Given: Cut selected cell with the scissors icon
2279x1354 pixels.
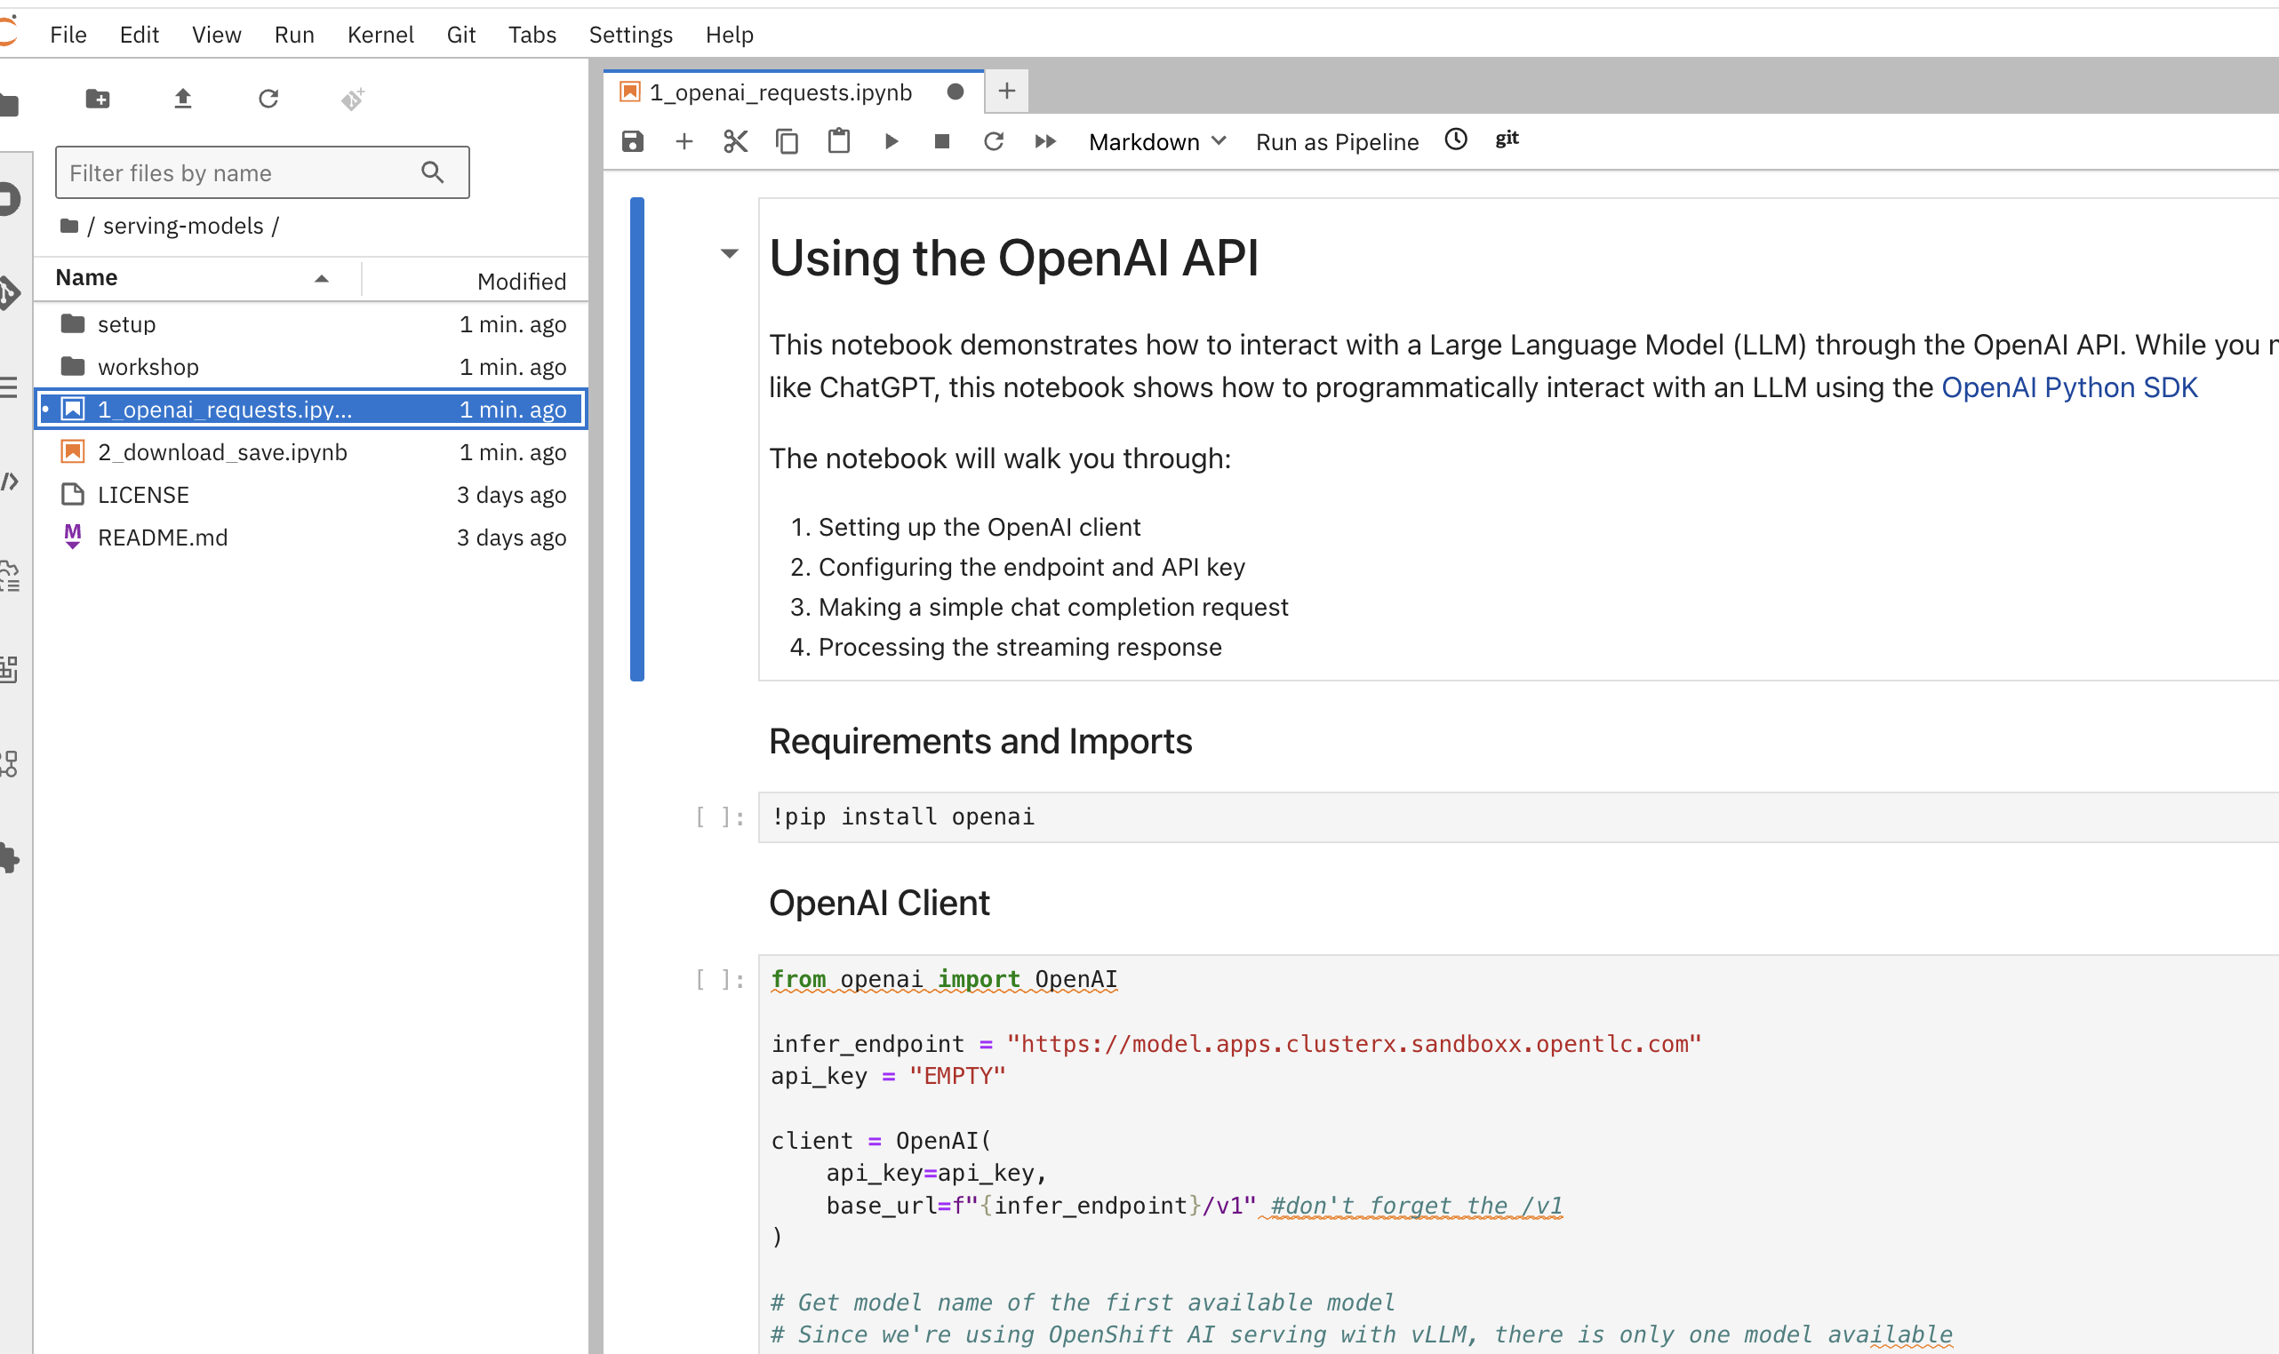Looking at the screenshot, I should tap(735, 141).
